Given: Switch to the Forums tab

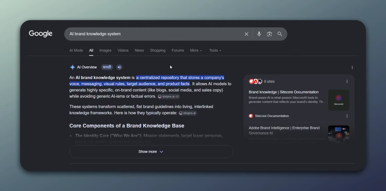Looking at the screenshot, I should pos(178,50).
